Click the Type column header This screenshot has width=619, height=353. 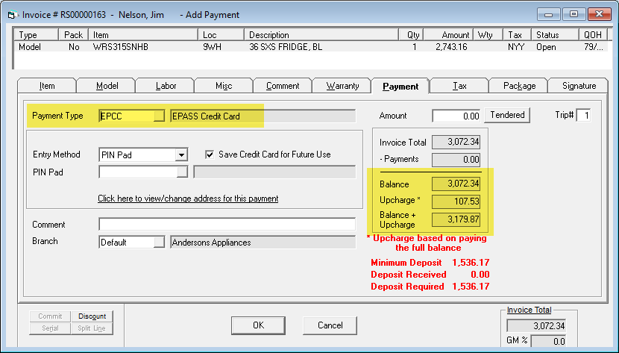tap(36, 35)
